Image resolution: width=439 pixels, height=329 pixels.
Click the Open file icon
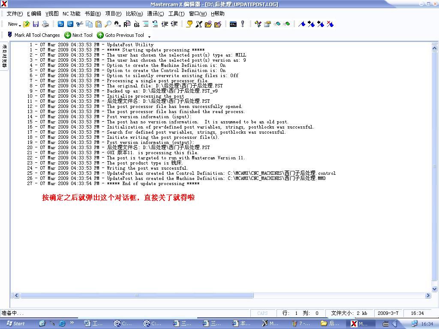point(26,24)
